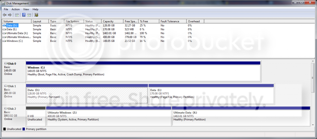Toggle the Show/Hide Action Pane toolbar icon
Viewport: 317px width, 139px height.
click(x=29, y=15)
